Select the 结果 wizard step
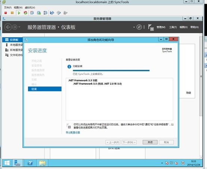The width and height of the screenshot is (207, 169). [44, 89]
